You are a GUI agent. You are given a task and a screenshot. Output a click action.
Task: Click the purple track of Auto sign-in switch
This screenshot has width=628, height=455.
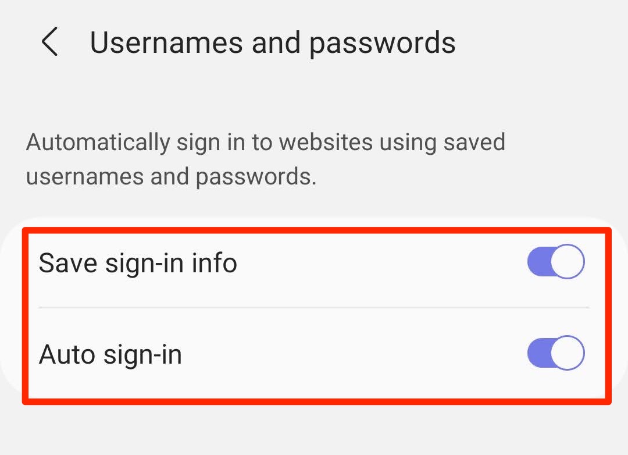click(x=538, y=353)
